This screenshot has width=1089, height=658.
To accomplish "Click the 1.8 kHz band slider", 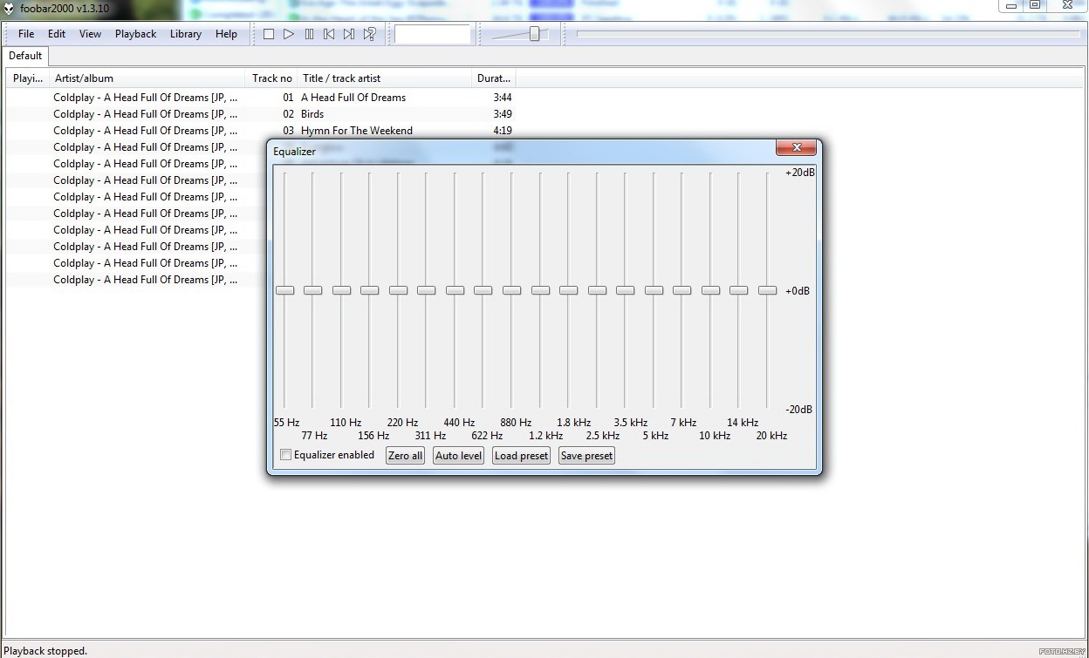I will coord(568,290).
